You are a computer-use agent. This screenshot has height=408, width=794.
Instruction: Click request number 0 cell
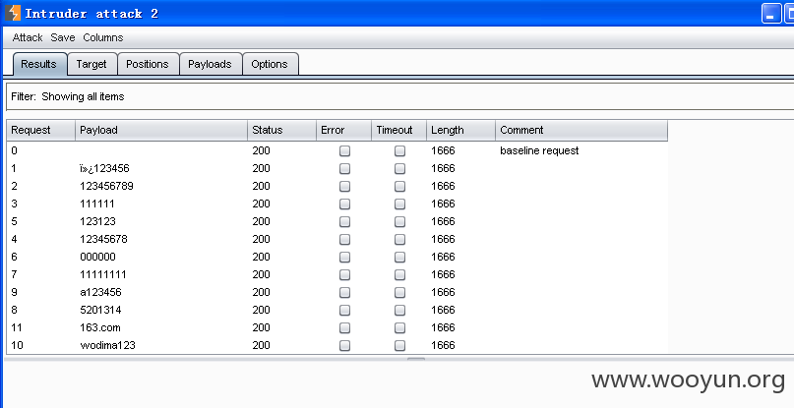point(14,150)
